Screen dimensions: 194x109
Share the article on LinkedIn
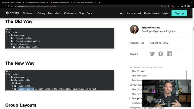tap(169, 54)
